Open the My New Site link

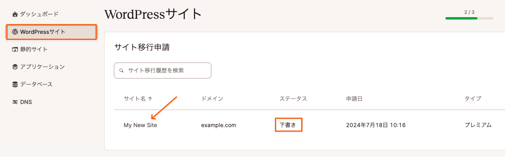click(x=140, y=125)
